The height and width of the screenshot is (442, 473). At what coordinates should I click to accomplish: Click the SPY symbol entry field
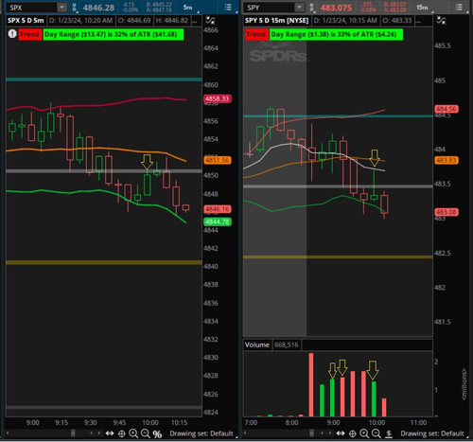(270, 8)
